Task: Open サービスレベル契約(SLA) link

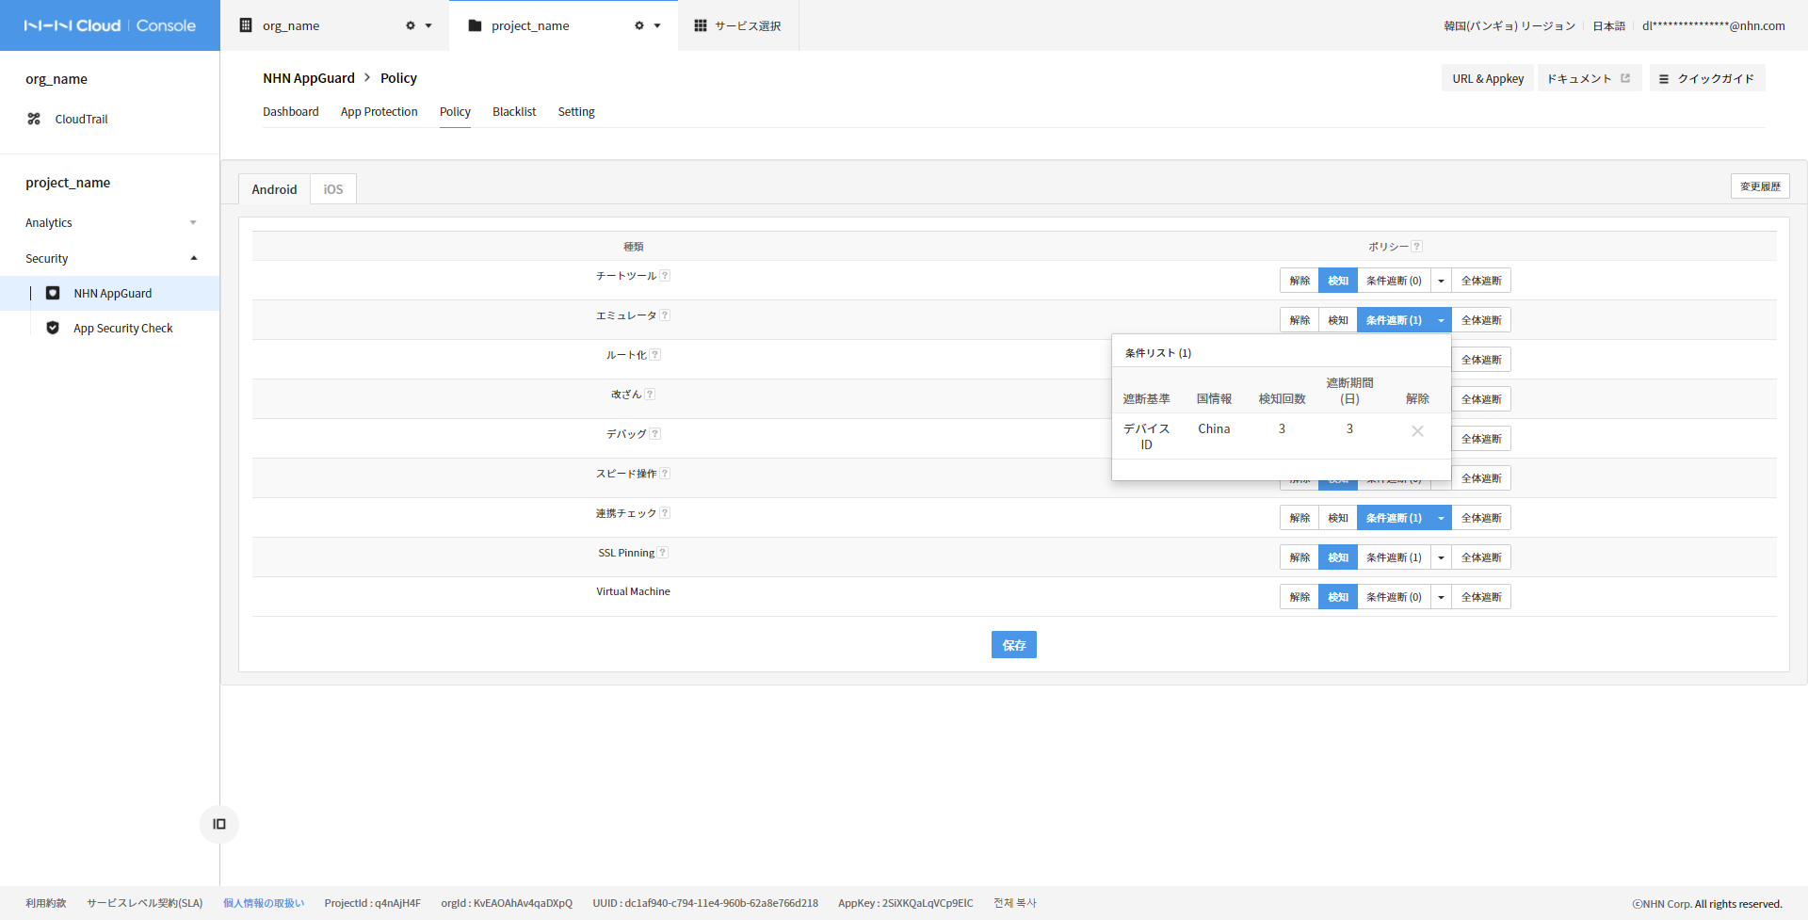Action: (x=145, y=903)
